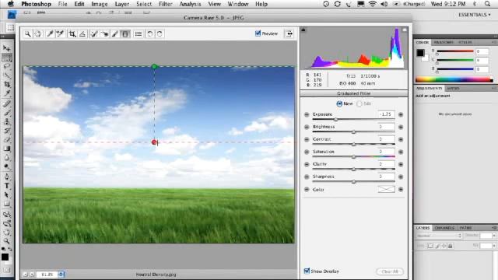Image resolution: width=498 pixels, height=280 pixels.
Task: Toggle the Preview checkbox
Action: click(258, 33)
